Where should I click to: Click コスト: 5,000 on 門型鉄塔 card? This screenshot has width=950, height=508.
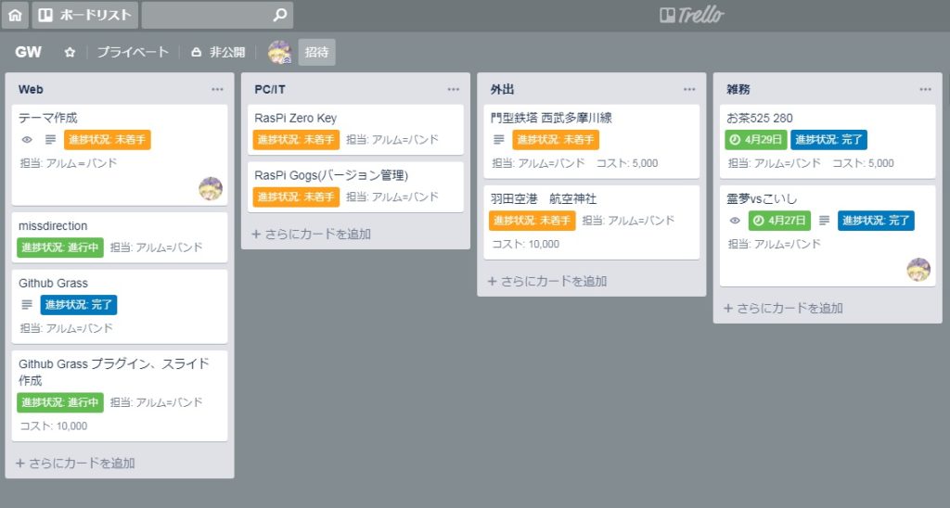click(x=627, y=163)
